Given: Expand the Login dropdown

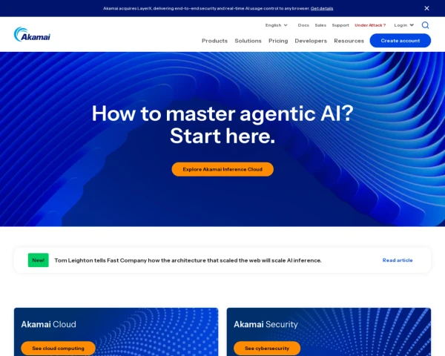Looking at the screenshot, I should [x=403, y=25].
